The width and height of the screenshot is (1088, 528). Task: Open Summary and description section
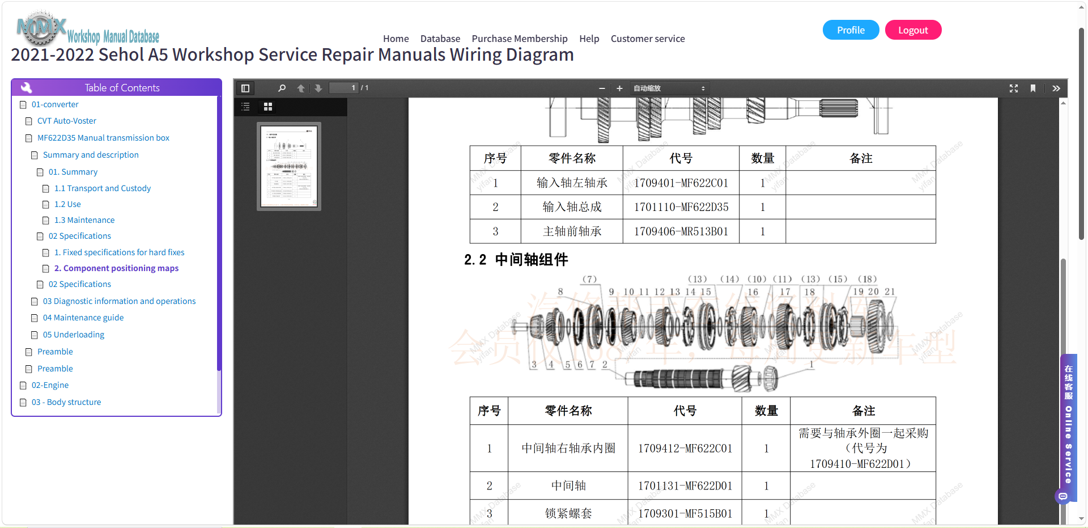click(x=91, y=155)
